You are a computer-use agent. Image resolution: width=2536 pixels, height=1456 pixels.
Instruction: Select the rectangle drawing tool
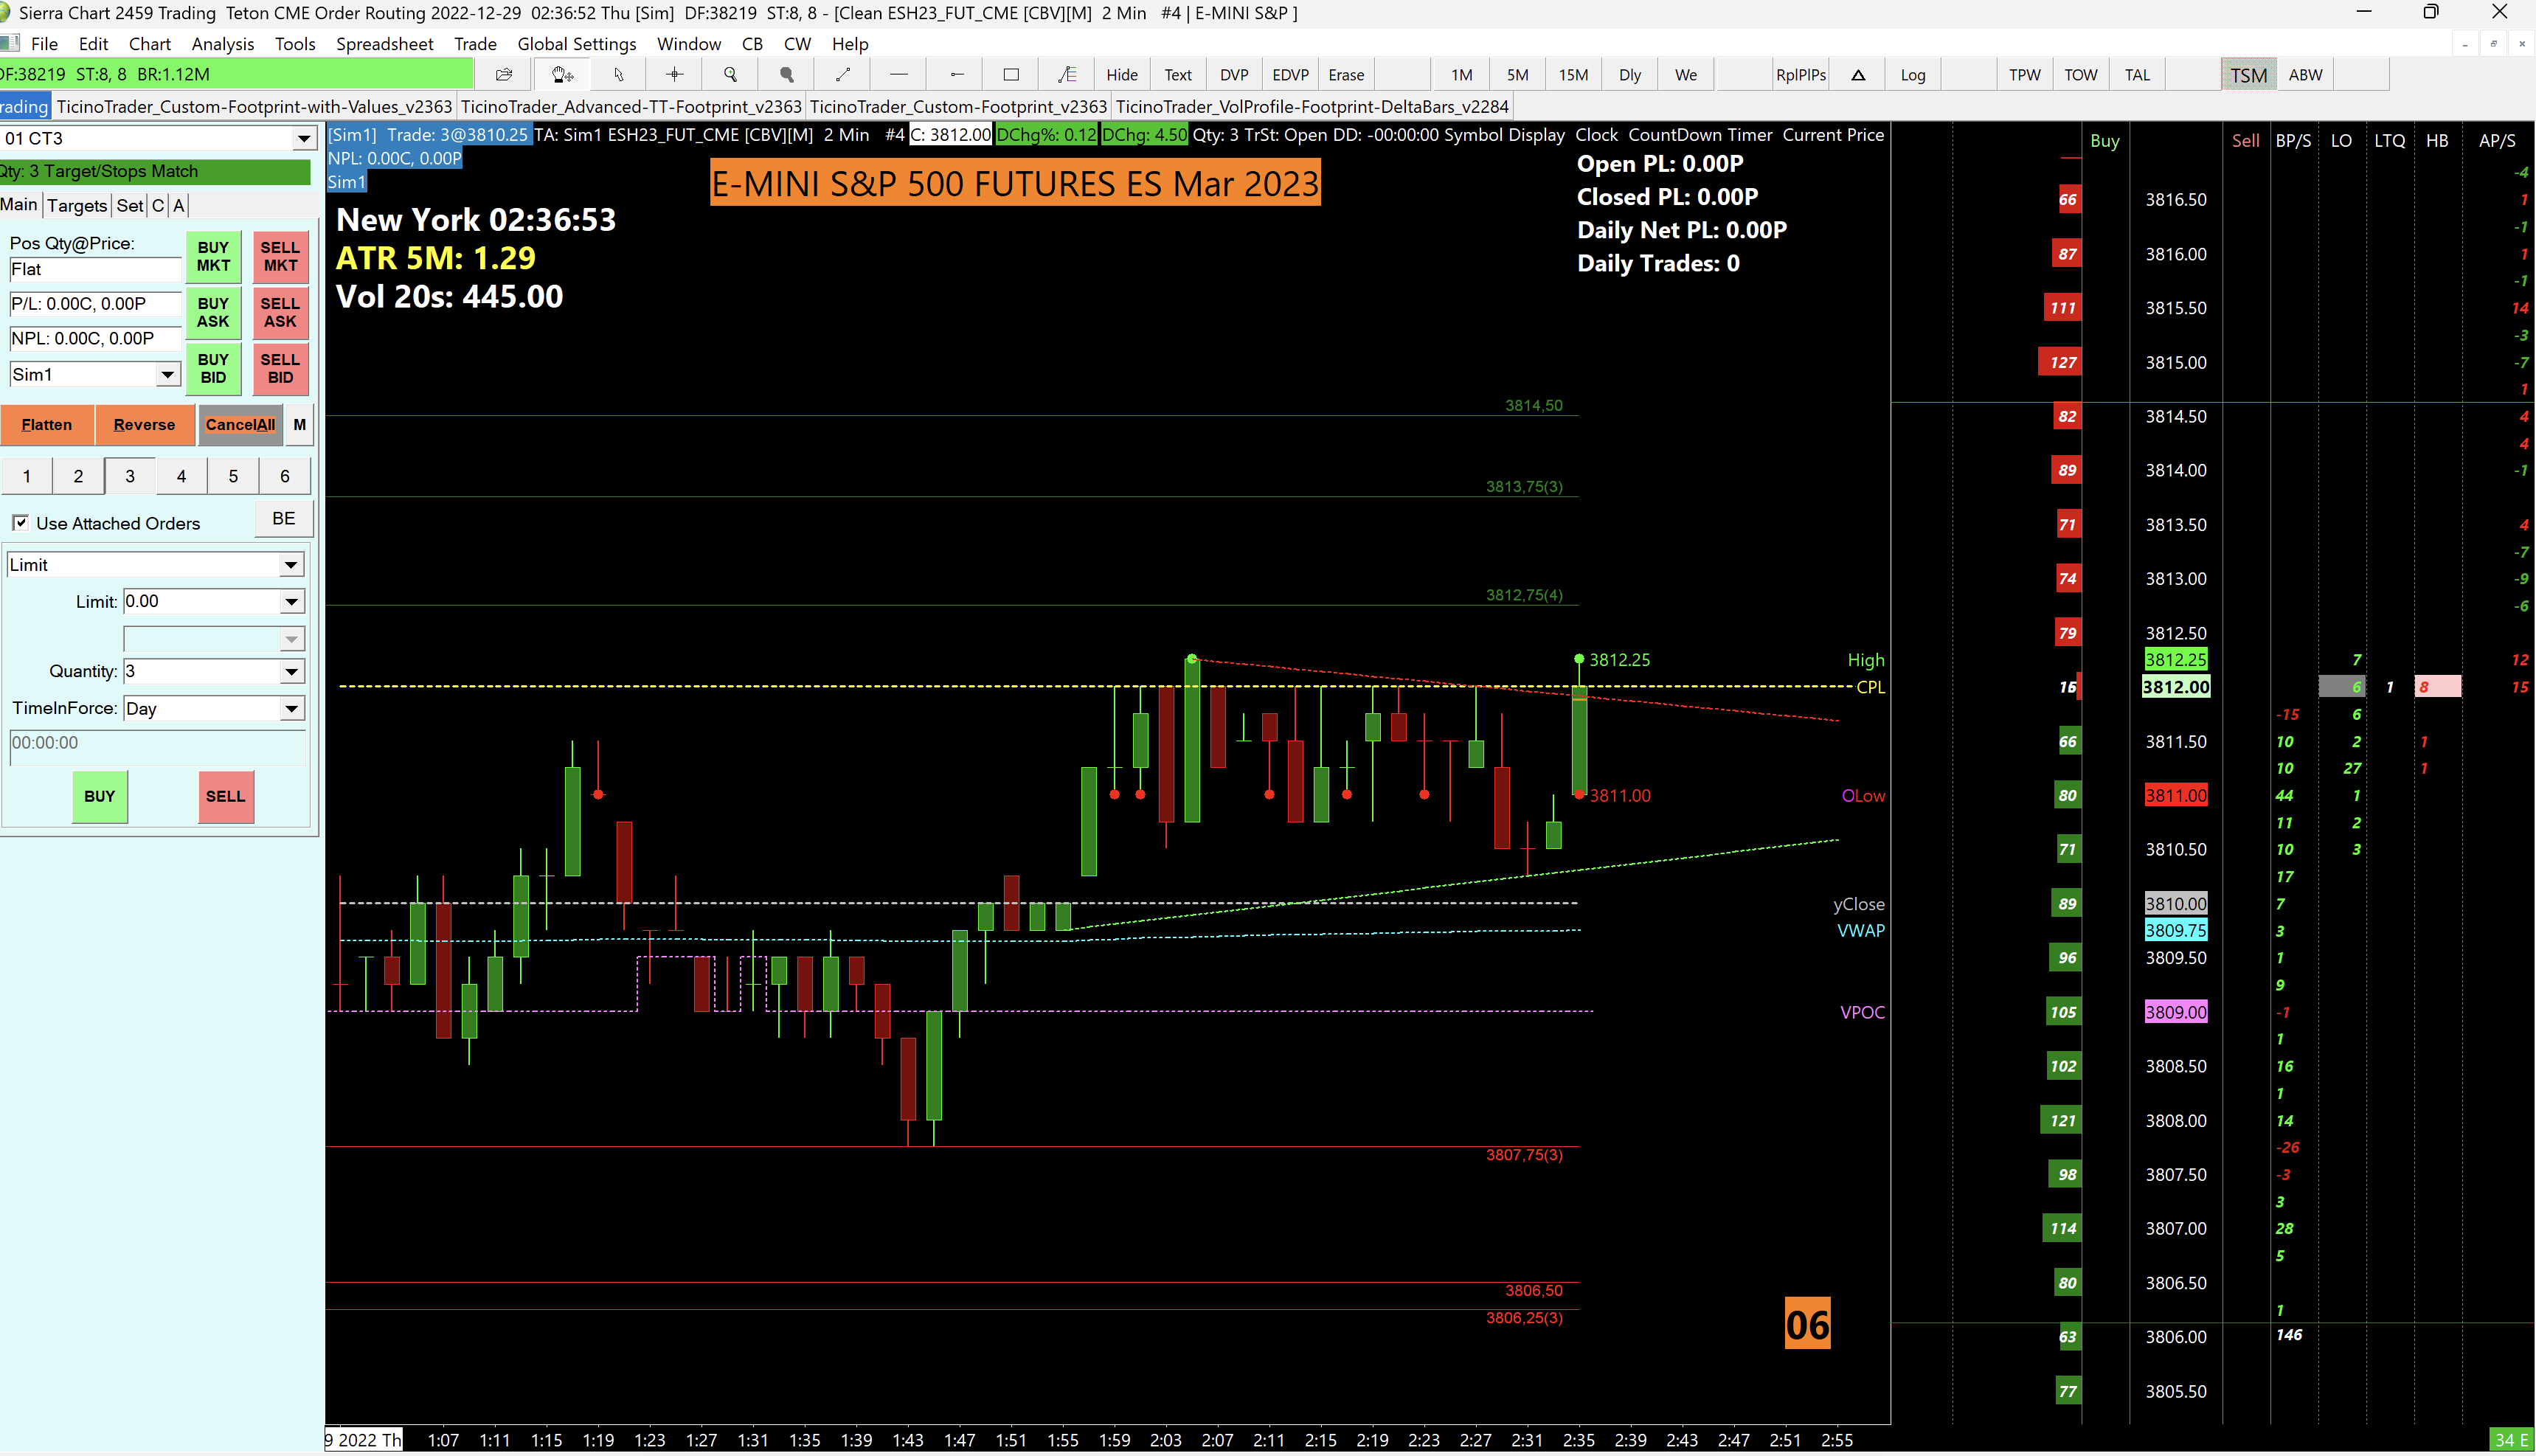1011,75
